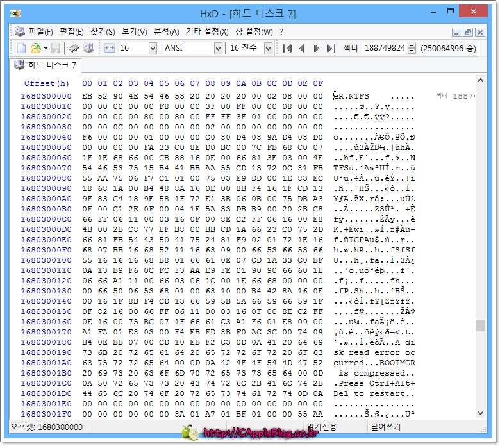This screenshot has height=446, width=500.
Task: Click the 'sk read error oc' decoded text
Action: (374, 352)
